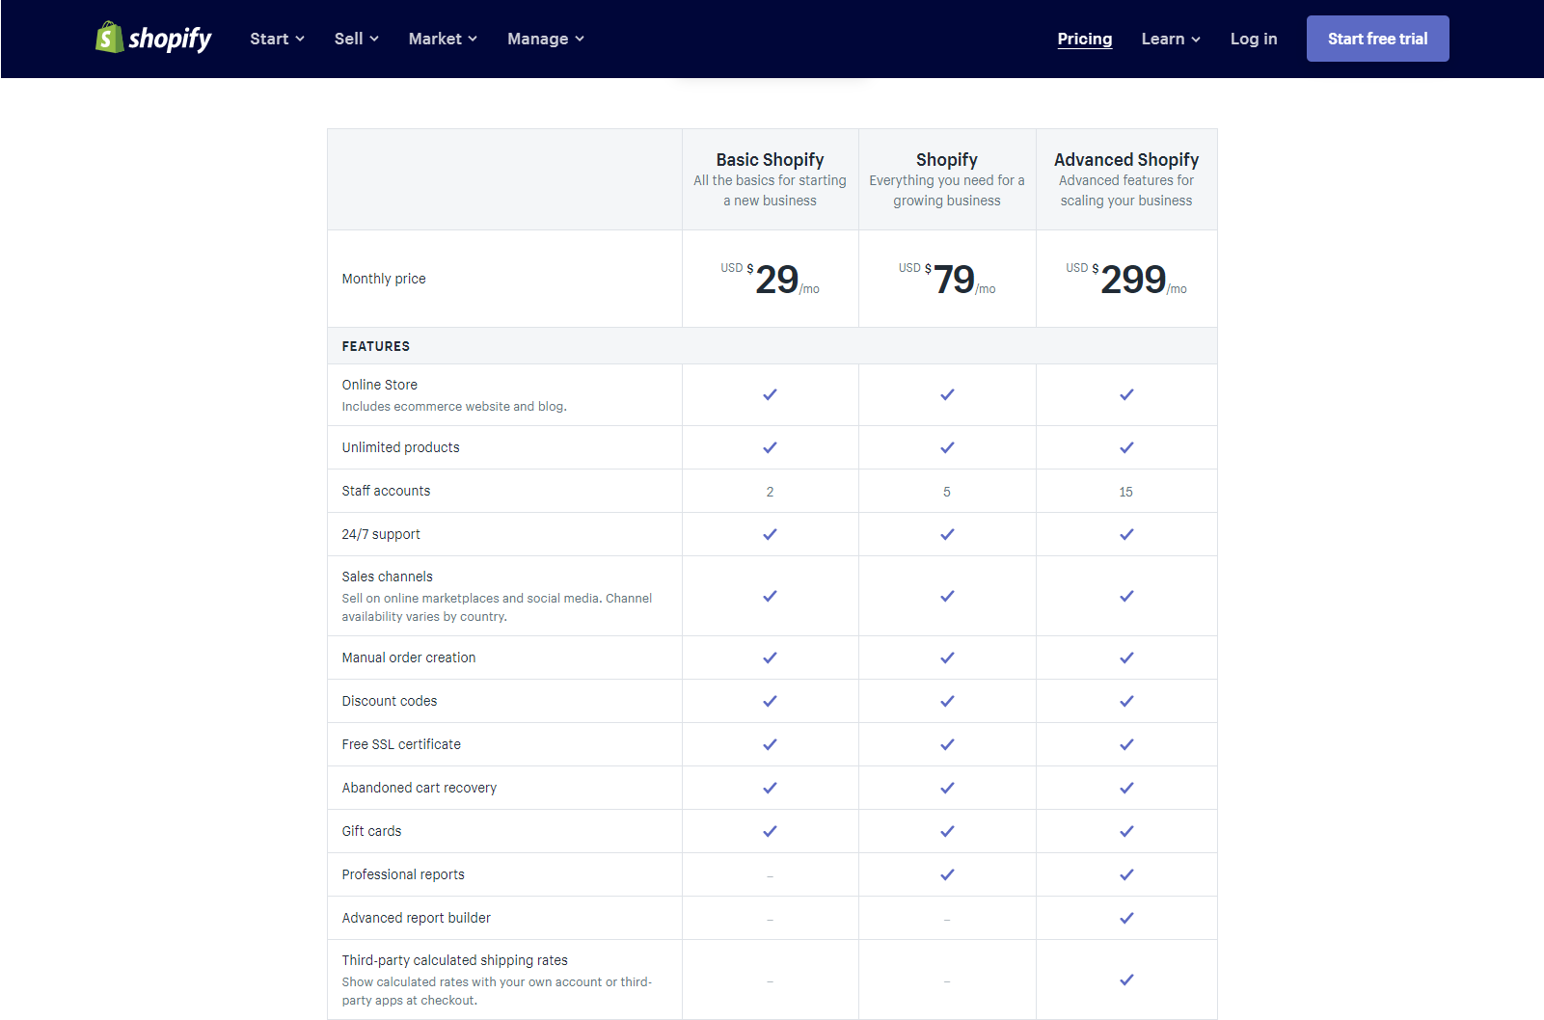Click 24/7 support checkmark under Shopify plan
Viewport: 1544px width, 1020px height.
[x=947, y=534]
